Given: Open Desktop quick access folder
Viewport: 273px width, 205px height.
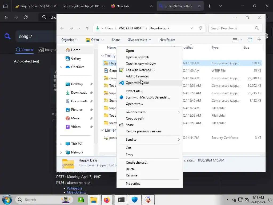Looking at the screenshot, I should pos(77,84).
